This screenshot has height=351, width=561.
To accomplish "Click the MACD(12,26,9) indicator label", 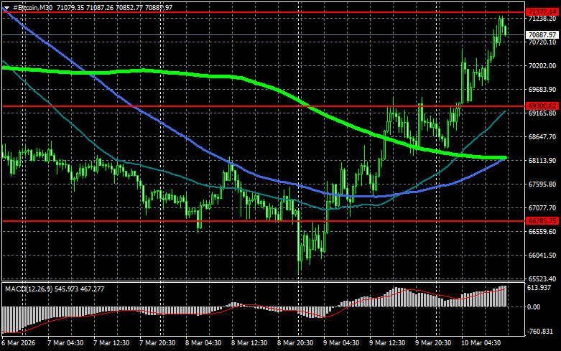I will (x=29, y=289).
